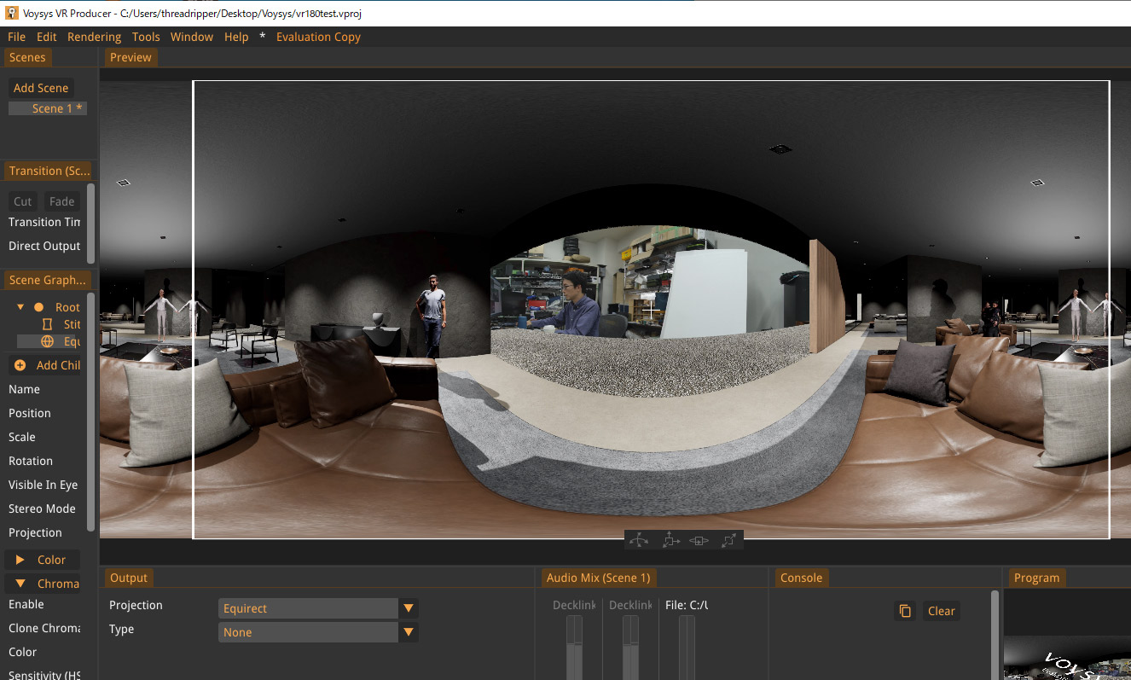
Task: Click the globe icon of the Equirect node
Action: pyautogui.click(x=47, y=341)
